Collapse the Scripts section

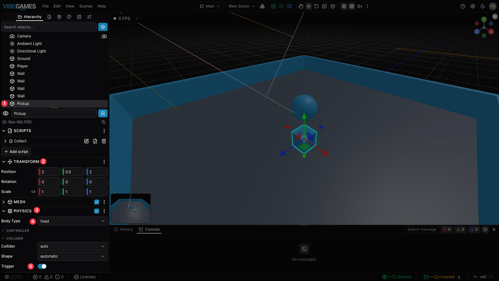tap(4, 131)
